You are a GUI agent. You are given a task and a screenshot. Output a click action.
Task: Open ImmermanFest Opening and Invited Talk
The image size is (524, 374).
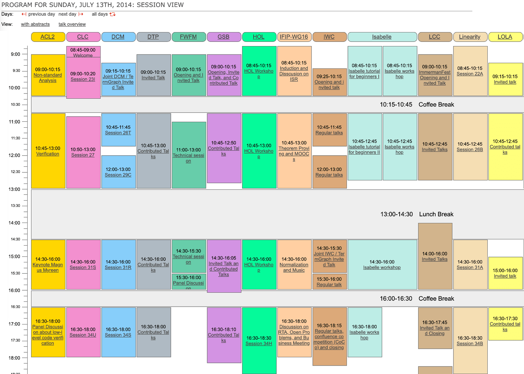[x=435, y=78]
